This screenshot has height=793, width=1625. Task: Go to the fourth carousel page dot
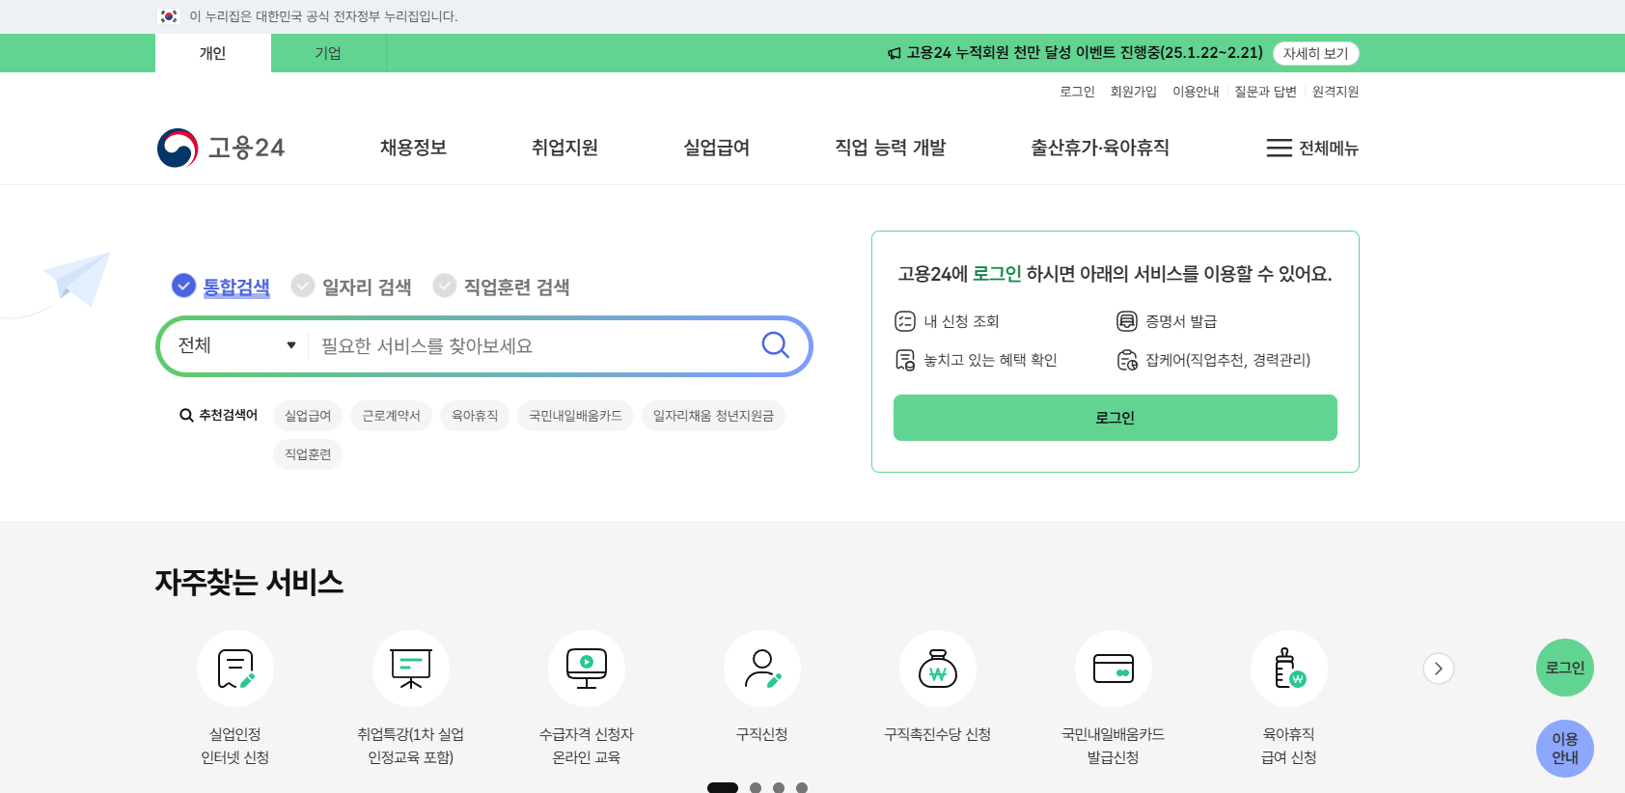pyautogui.click(x=802, y=788)
